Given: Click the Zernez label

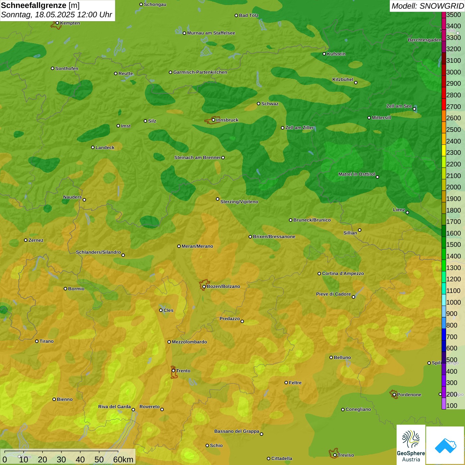Looking at the screenshot, I should point(36,240).
